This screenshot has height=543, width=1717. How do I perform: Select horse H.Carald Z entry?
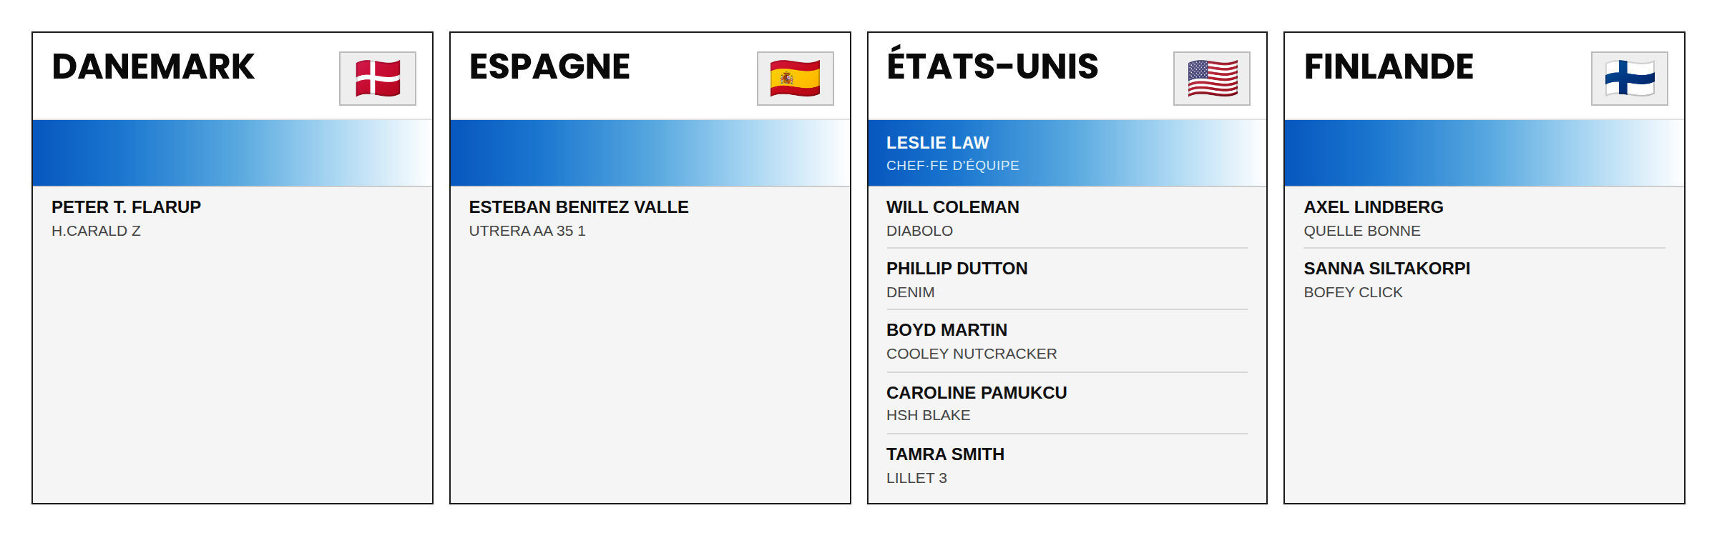(96, 231)
